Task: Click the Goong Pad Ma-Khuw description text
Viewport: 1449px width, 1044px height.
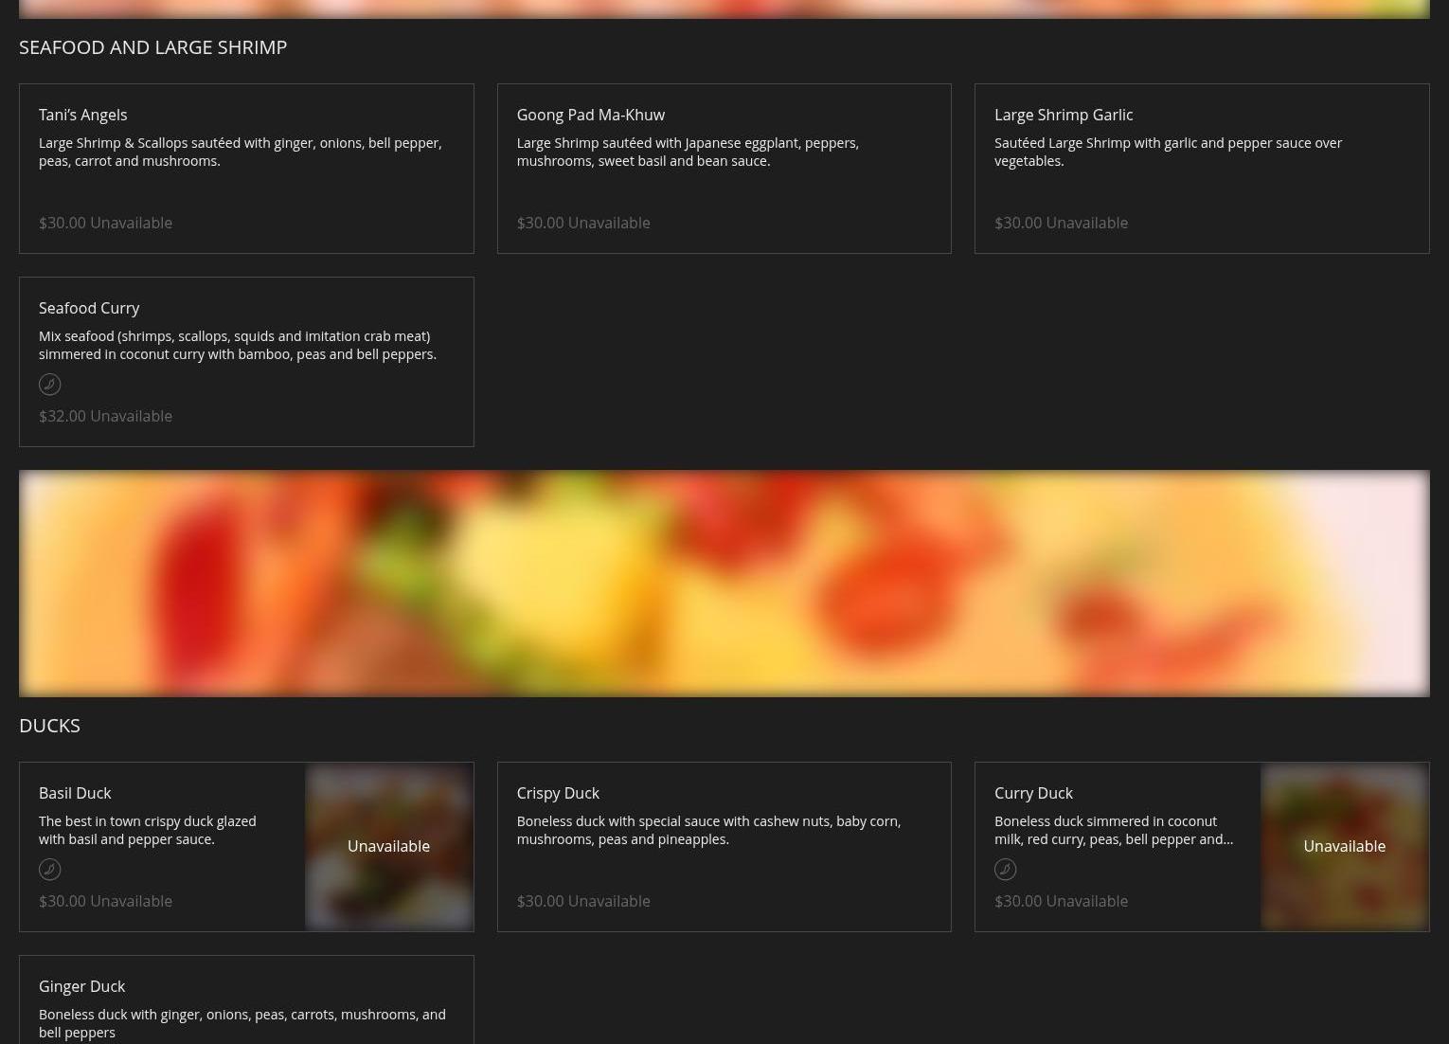Action: point(688,152)
